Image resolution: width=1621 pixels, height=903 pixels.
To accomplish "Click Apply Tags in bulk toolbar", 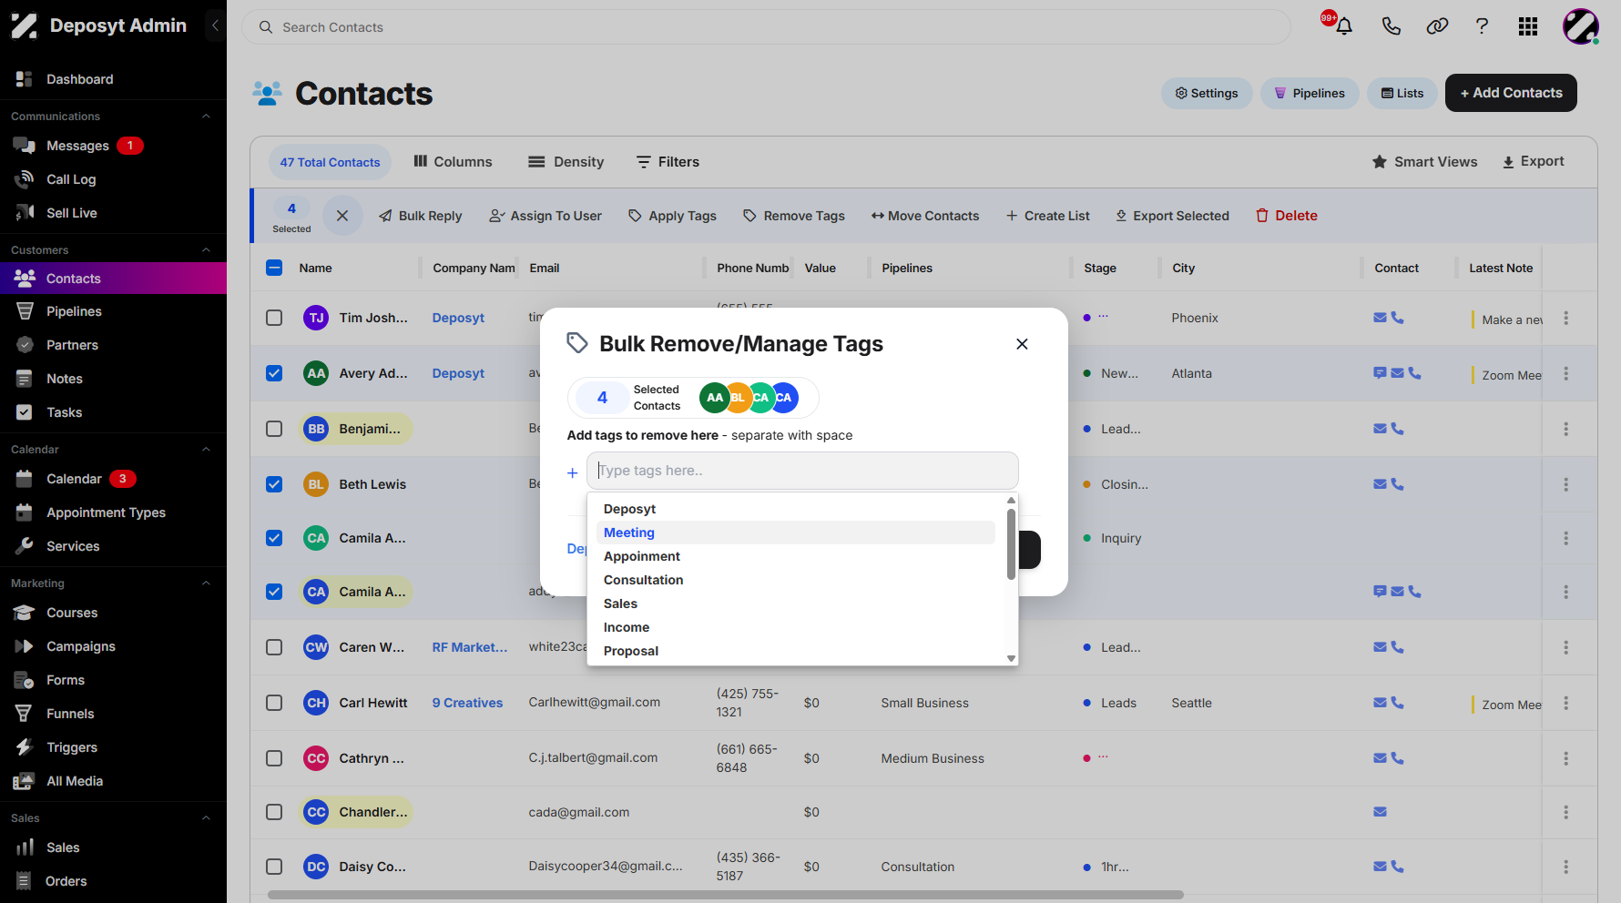I will point(672,216).
